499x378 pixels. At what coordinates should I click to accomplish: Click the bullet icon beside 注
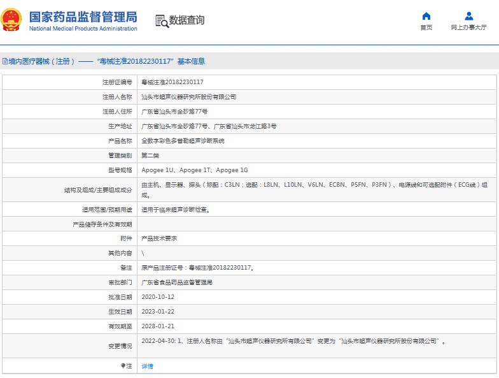(123, 366)
